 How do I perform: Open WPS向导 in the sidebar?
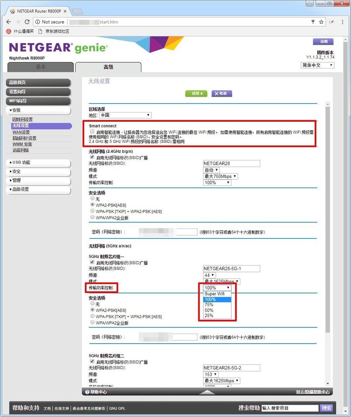pos(39,101)
